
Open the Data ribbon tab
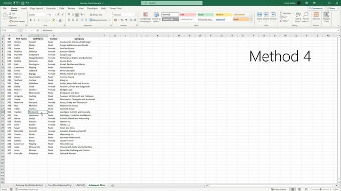pyautogui.click(x=62, y=8)
